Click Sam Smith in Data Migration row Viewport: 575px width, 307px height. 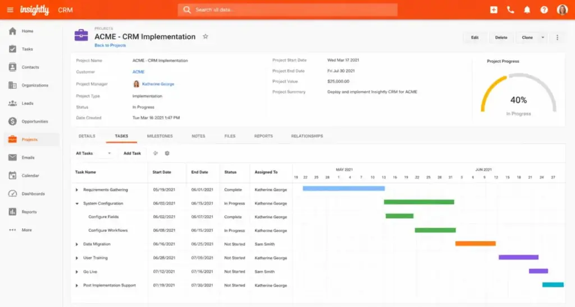point(264,244)
